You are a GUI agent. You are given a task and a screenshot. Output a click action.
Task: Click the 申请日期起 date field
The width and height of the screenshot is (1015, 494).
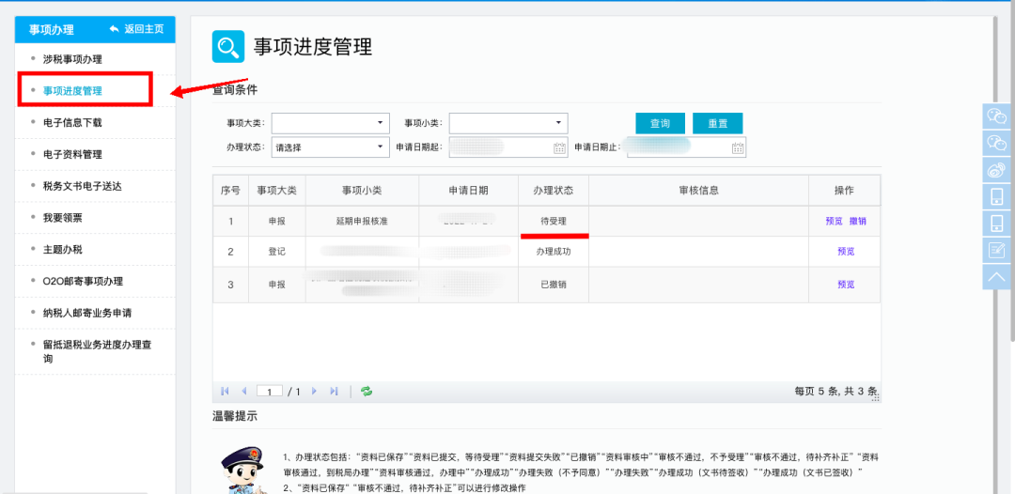tap(508, 147)
